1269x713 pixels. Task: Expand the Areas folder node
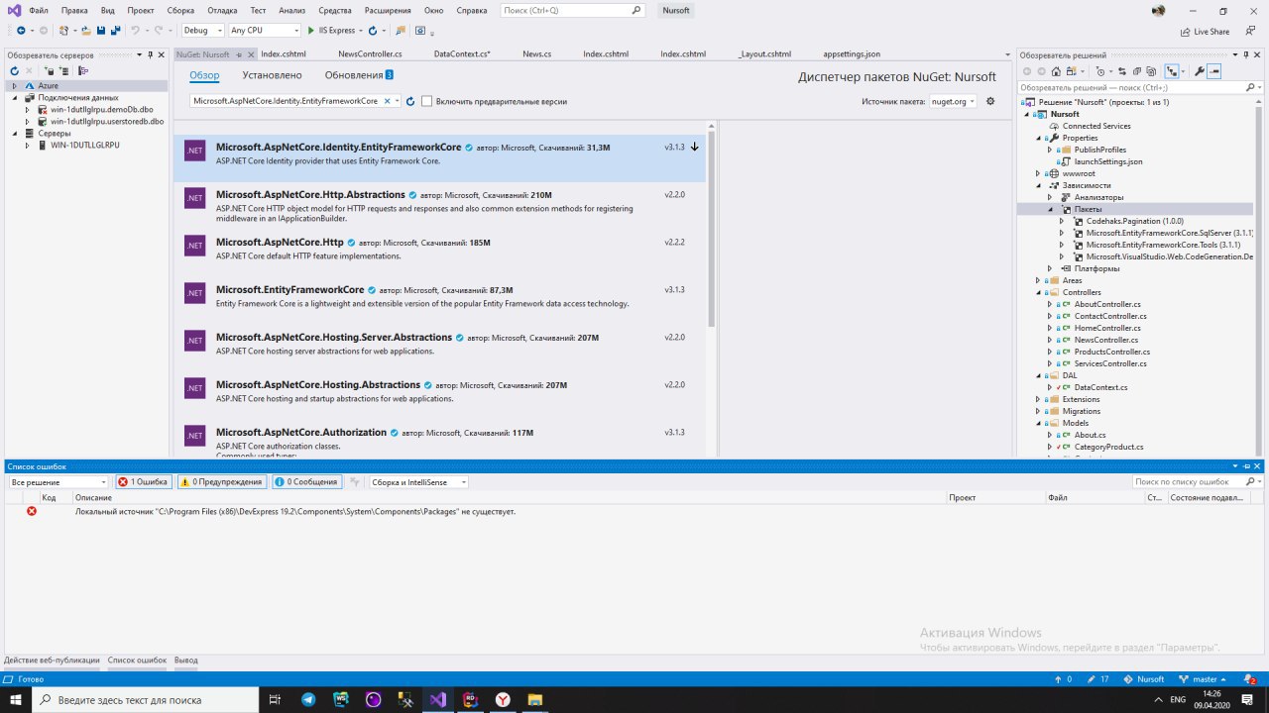(1038, 280)
